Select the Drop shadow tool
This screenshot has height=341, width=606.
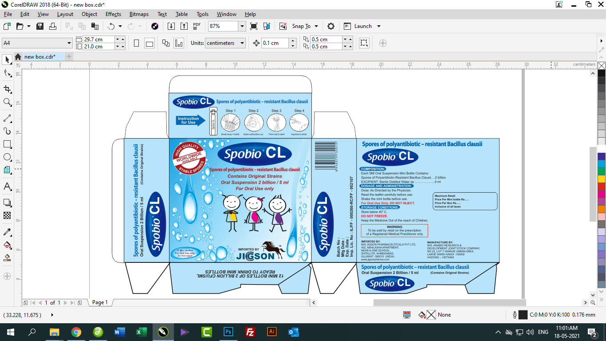(7, 203)
